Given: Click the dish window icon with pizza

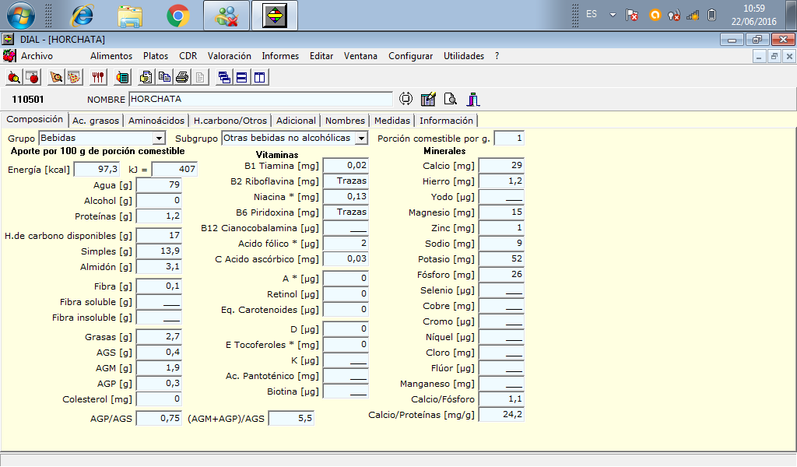Looking at the screenshot, I should tap(74, 77).
